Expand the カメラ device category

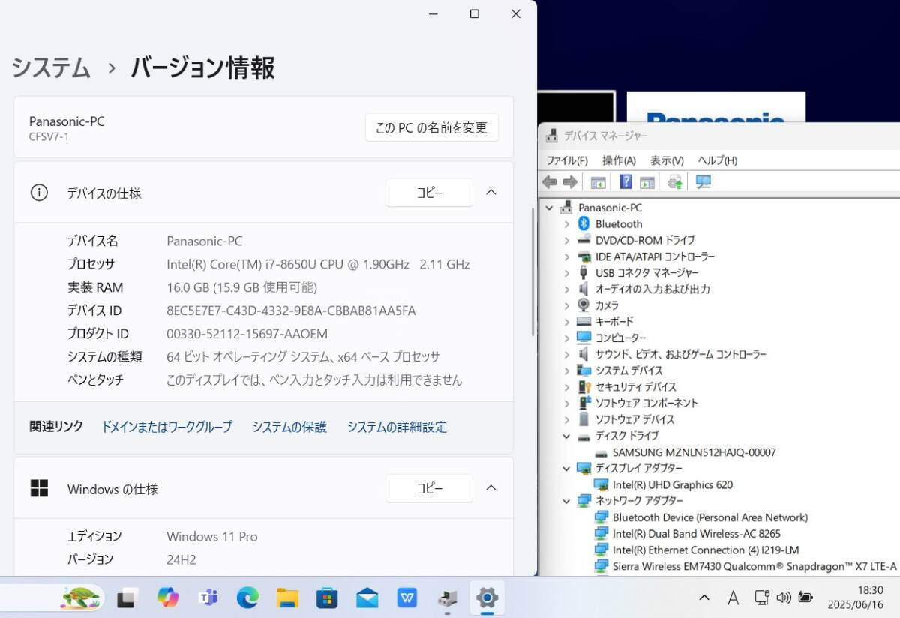pos(567,304)
